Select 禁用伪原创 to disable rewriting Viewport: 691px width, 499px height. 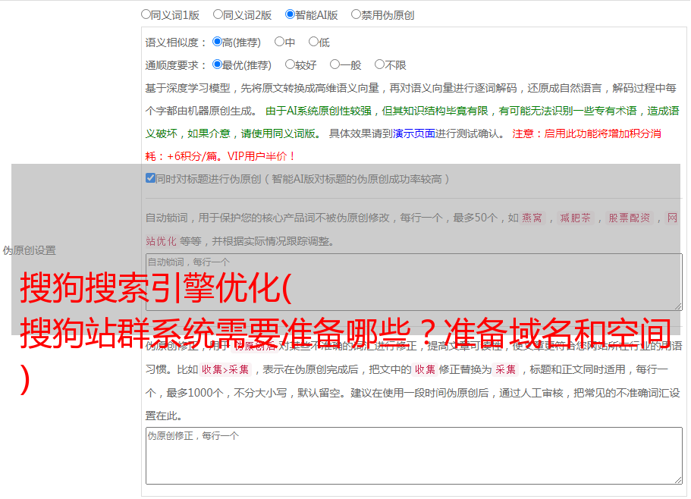point(356,14)
